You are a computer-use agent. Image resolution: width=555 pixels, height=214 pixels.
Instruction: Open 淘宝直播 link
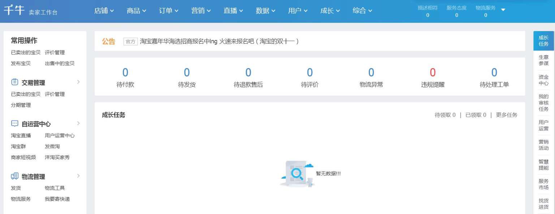(21, 136)
